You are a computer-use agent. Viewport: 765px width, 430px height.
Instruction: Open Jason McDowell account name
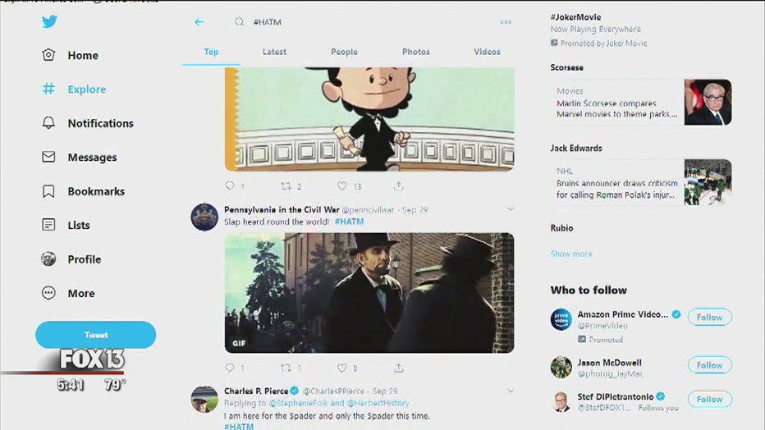tap(609, 363)
